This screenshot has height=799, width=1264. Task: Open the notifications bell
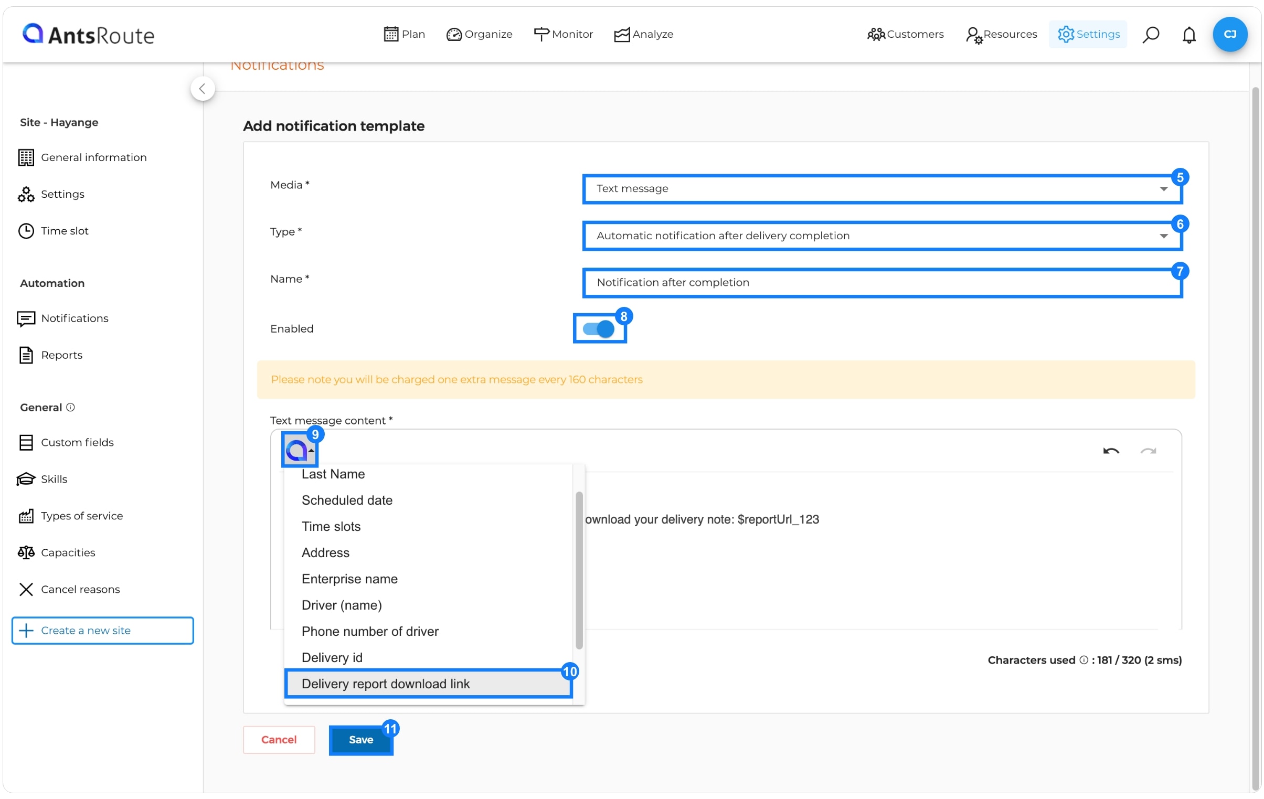(1189, 35)
